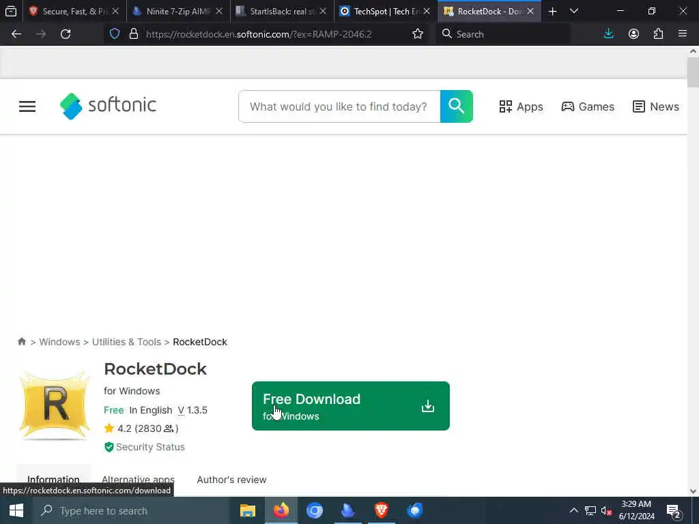Click the Security Status link

pos(150,447)
